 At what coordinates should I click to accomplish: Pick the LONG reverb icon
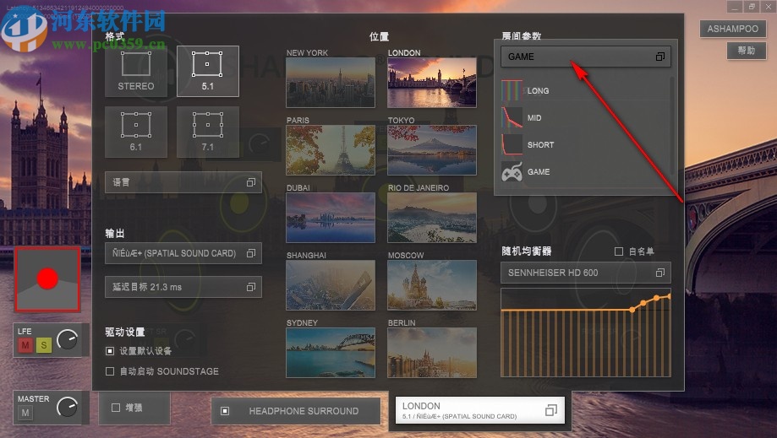click(x=512, y=91)
